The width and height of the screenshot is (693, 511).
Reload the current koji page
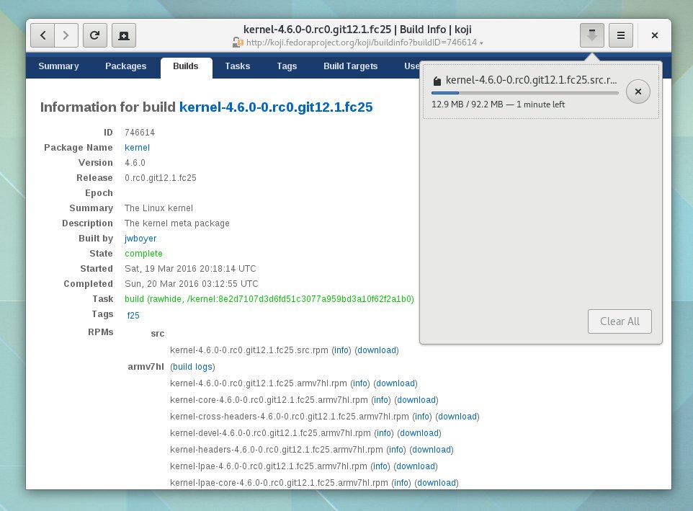coord(95,35)
